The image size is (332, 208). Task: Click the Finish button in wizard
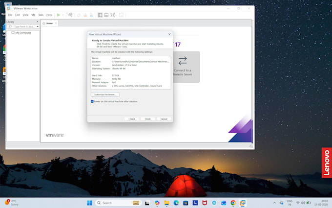tap(147, 119)
